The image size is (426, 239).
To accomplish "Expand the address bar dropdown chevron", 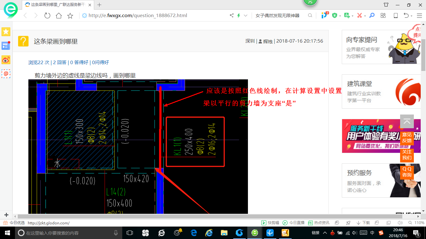I will (245, 16).
